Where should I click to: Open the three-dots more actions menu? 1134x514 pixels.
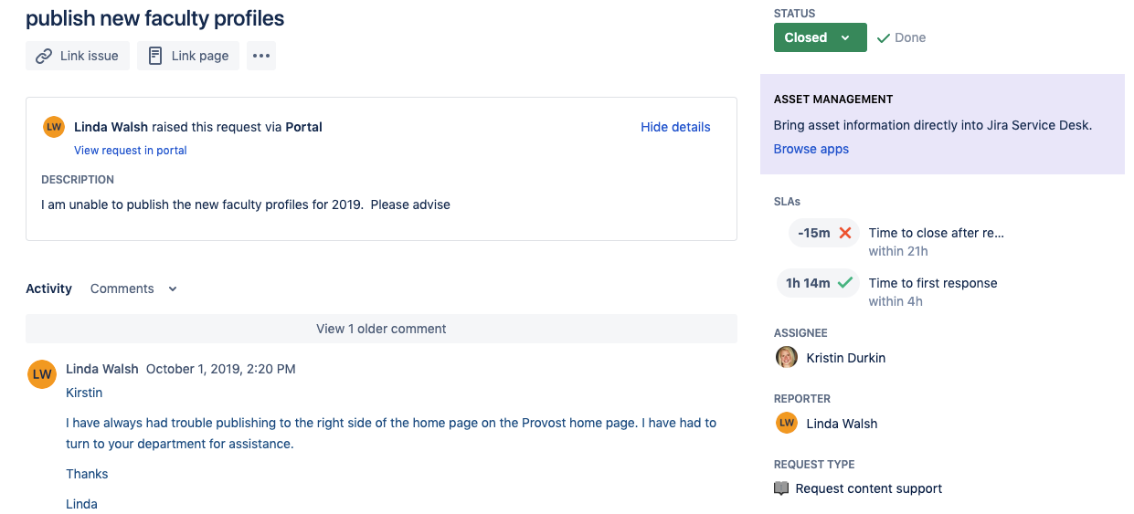pos(261,56)
